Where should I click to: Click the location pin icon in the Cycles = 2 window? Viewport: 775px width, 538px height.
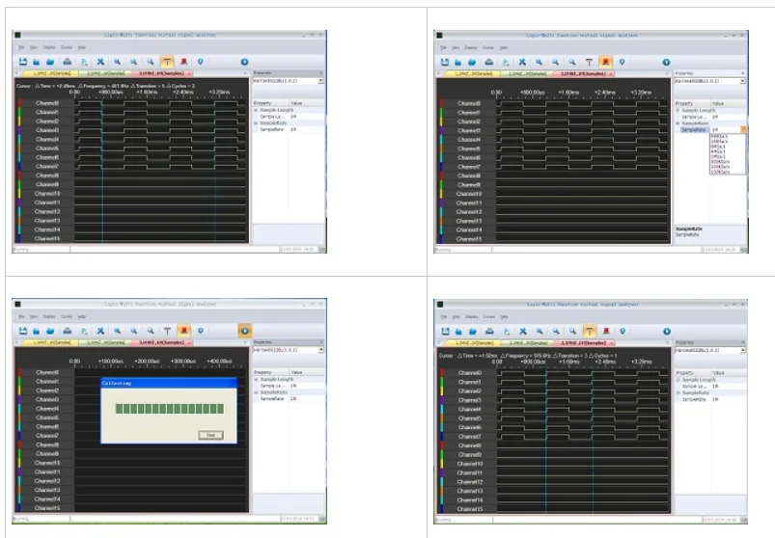tap(200, 62)
